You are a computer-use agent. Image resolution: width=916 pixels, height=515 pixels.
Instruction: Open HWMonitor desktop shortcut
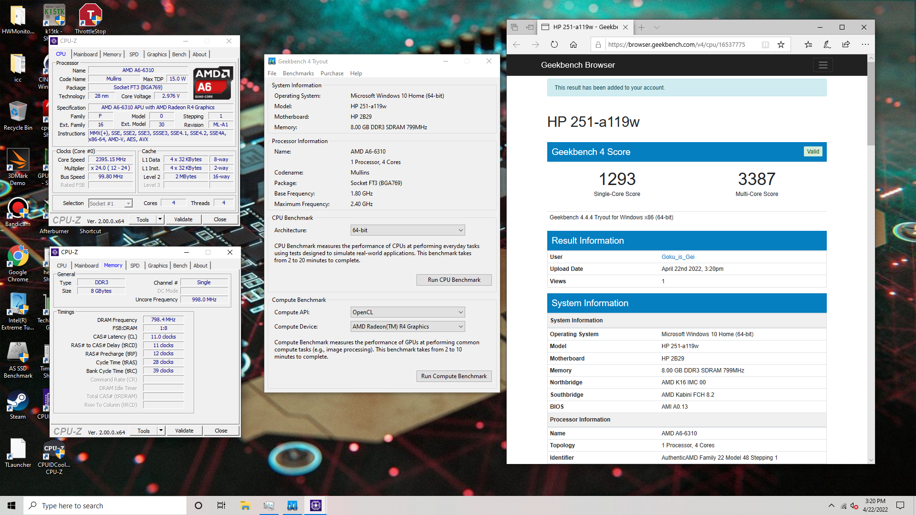pos(18,19)
